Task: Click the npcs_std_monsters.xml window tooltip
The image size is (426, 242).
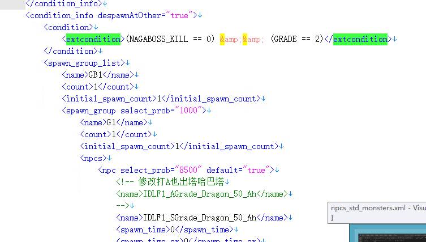Action: (x=377, y=212)
